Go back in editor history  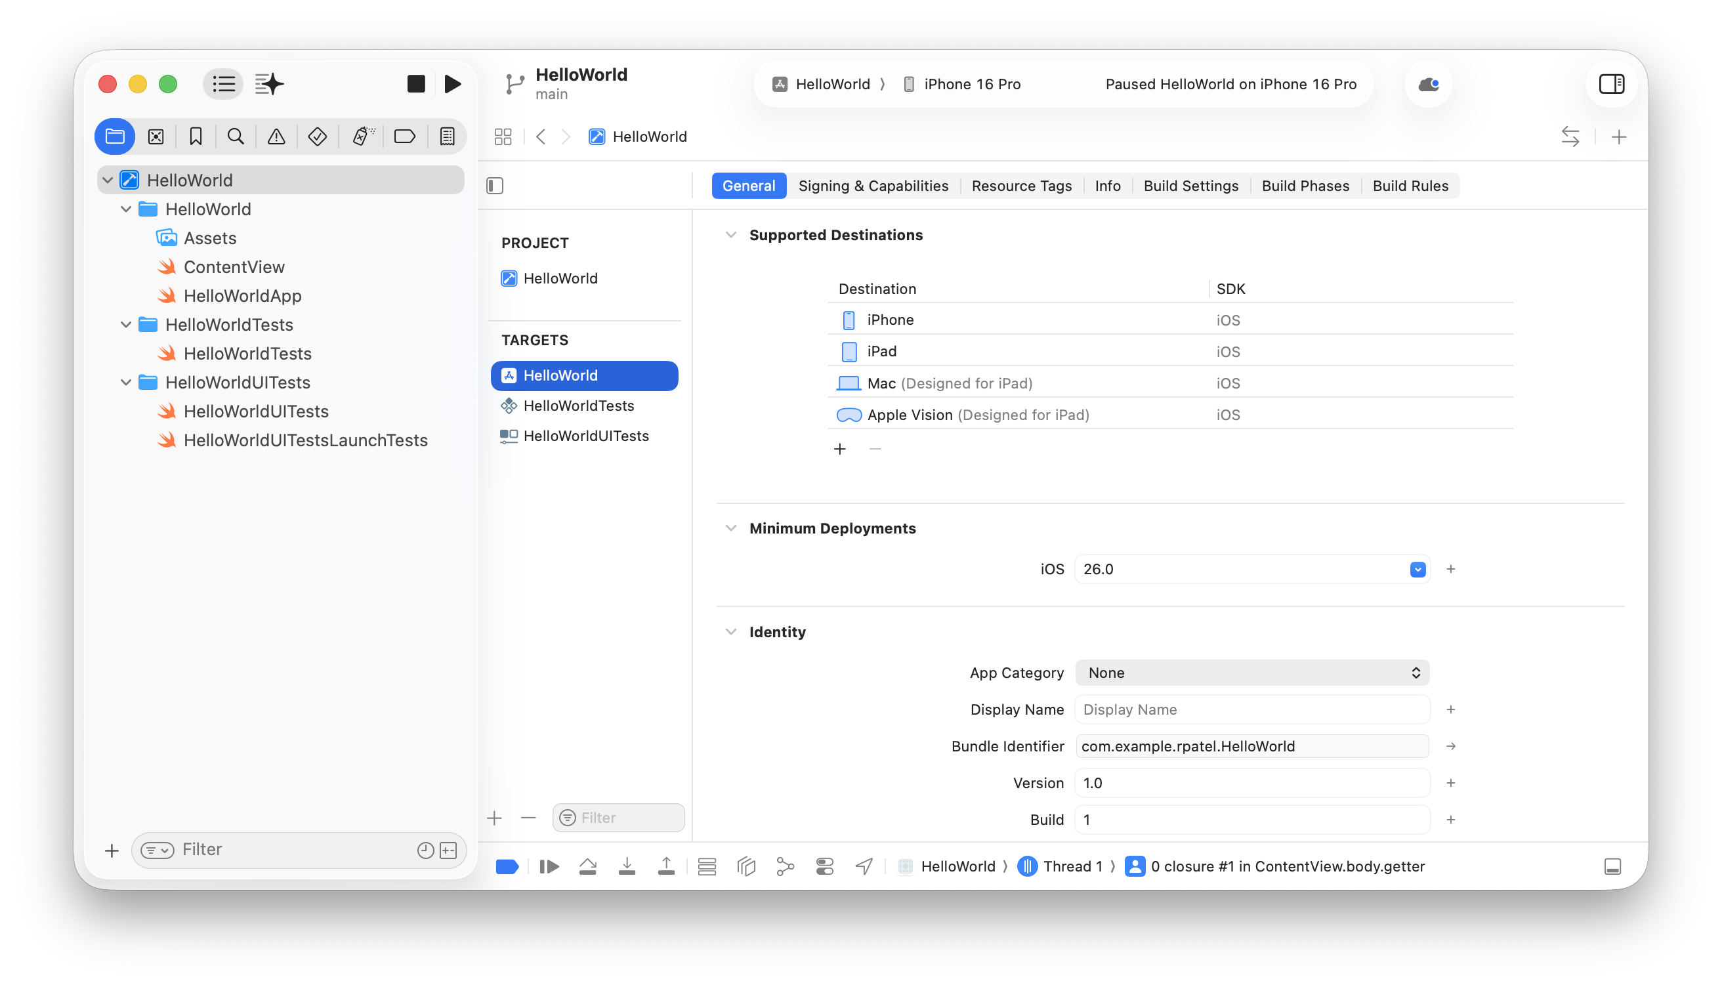coord(541,137)
